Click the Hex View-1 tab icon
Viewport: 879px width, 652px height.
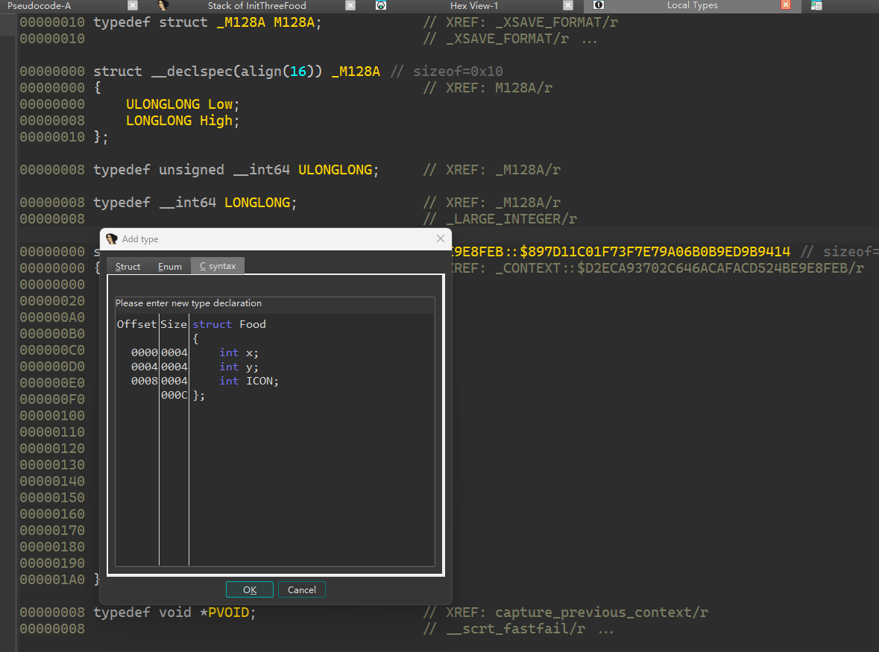pyautogui.click(x=381, y=5)
